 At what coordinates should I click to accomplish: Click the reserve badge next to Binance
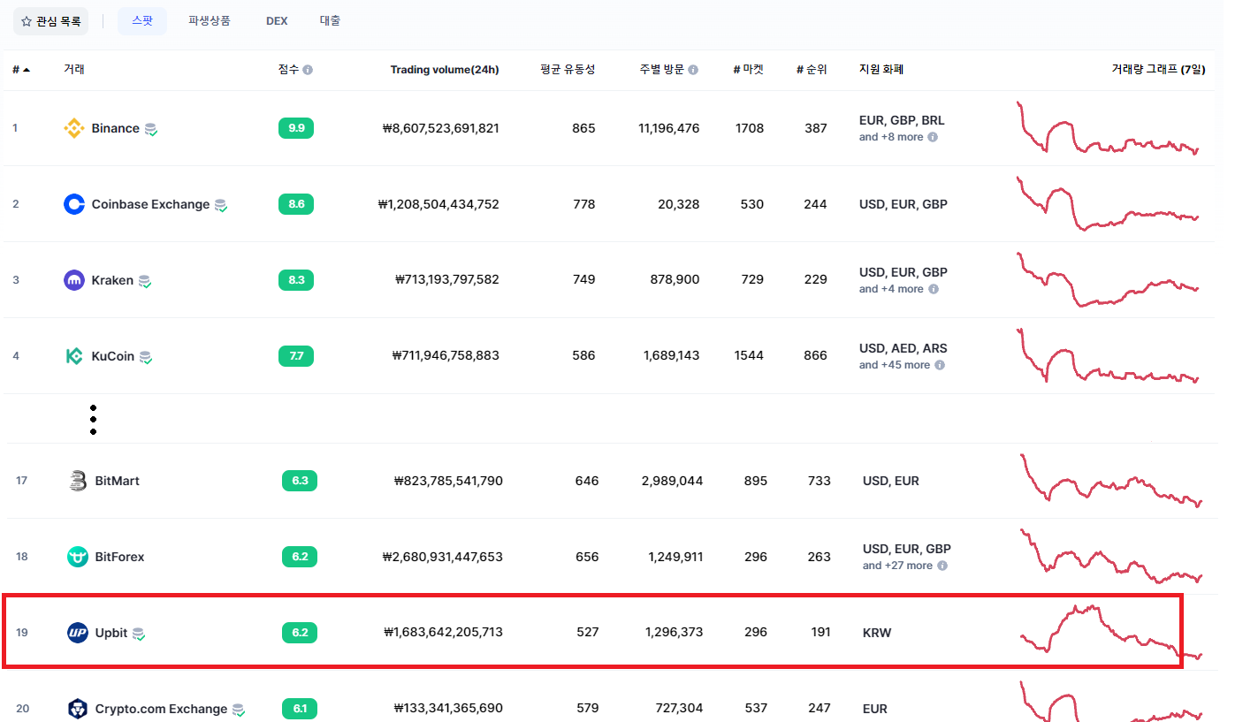pyautogui.click(x=151, y=130)
